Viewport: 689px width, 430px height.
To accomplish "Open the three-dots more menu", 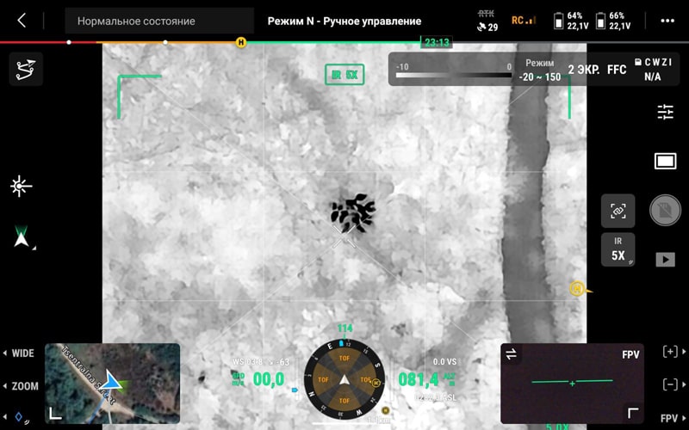I will tap(667, 21).
